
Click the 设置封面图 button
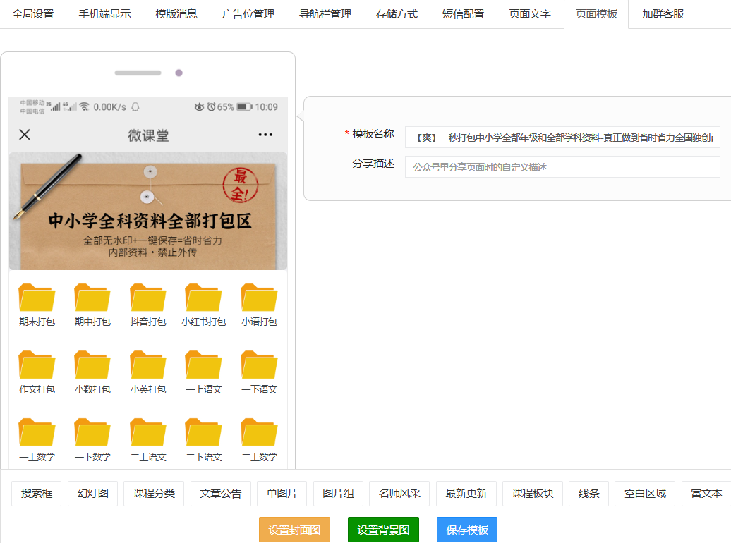(294, 530)
